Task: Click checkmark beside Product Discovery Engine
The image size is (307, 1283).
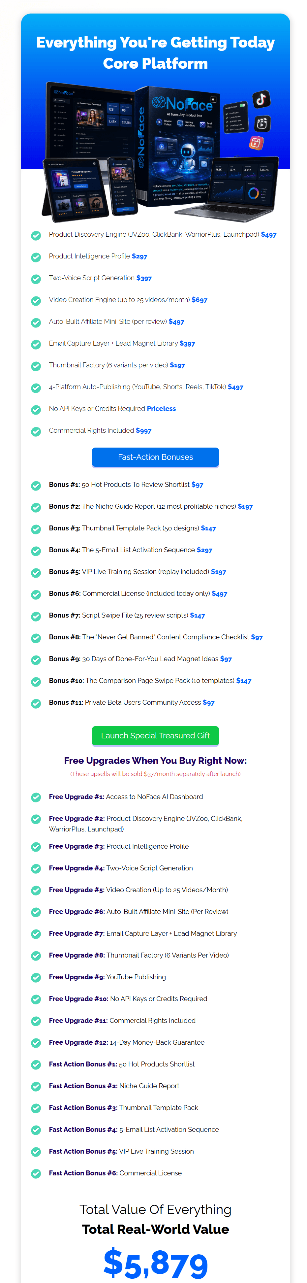Action: [x=36, y=235]
